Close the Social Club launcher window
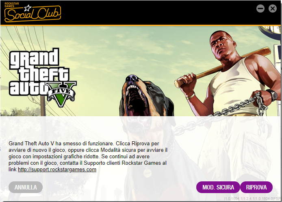Viewport: 282px width, 202px height. point(273,9)
